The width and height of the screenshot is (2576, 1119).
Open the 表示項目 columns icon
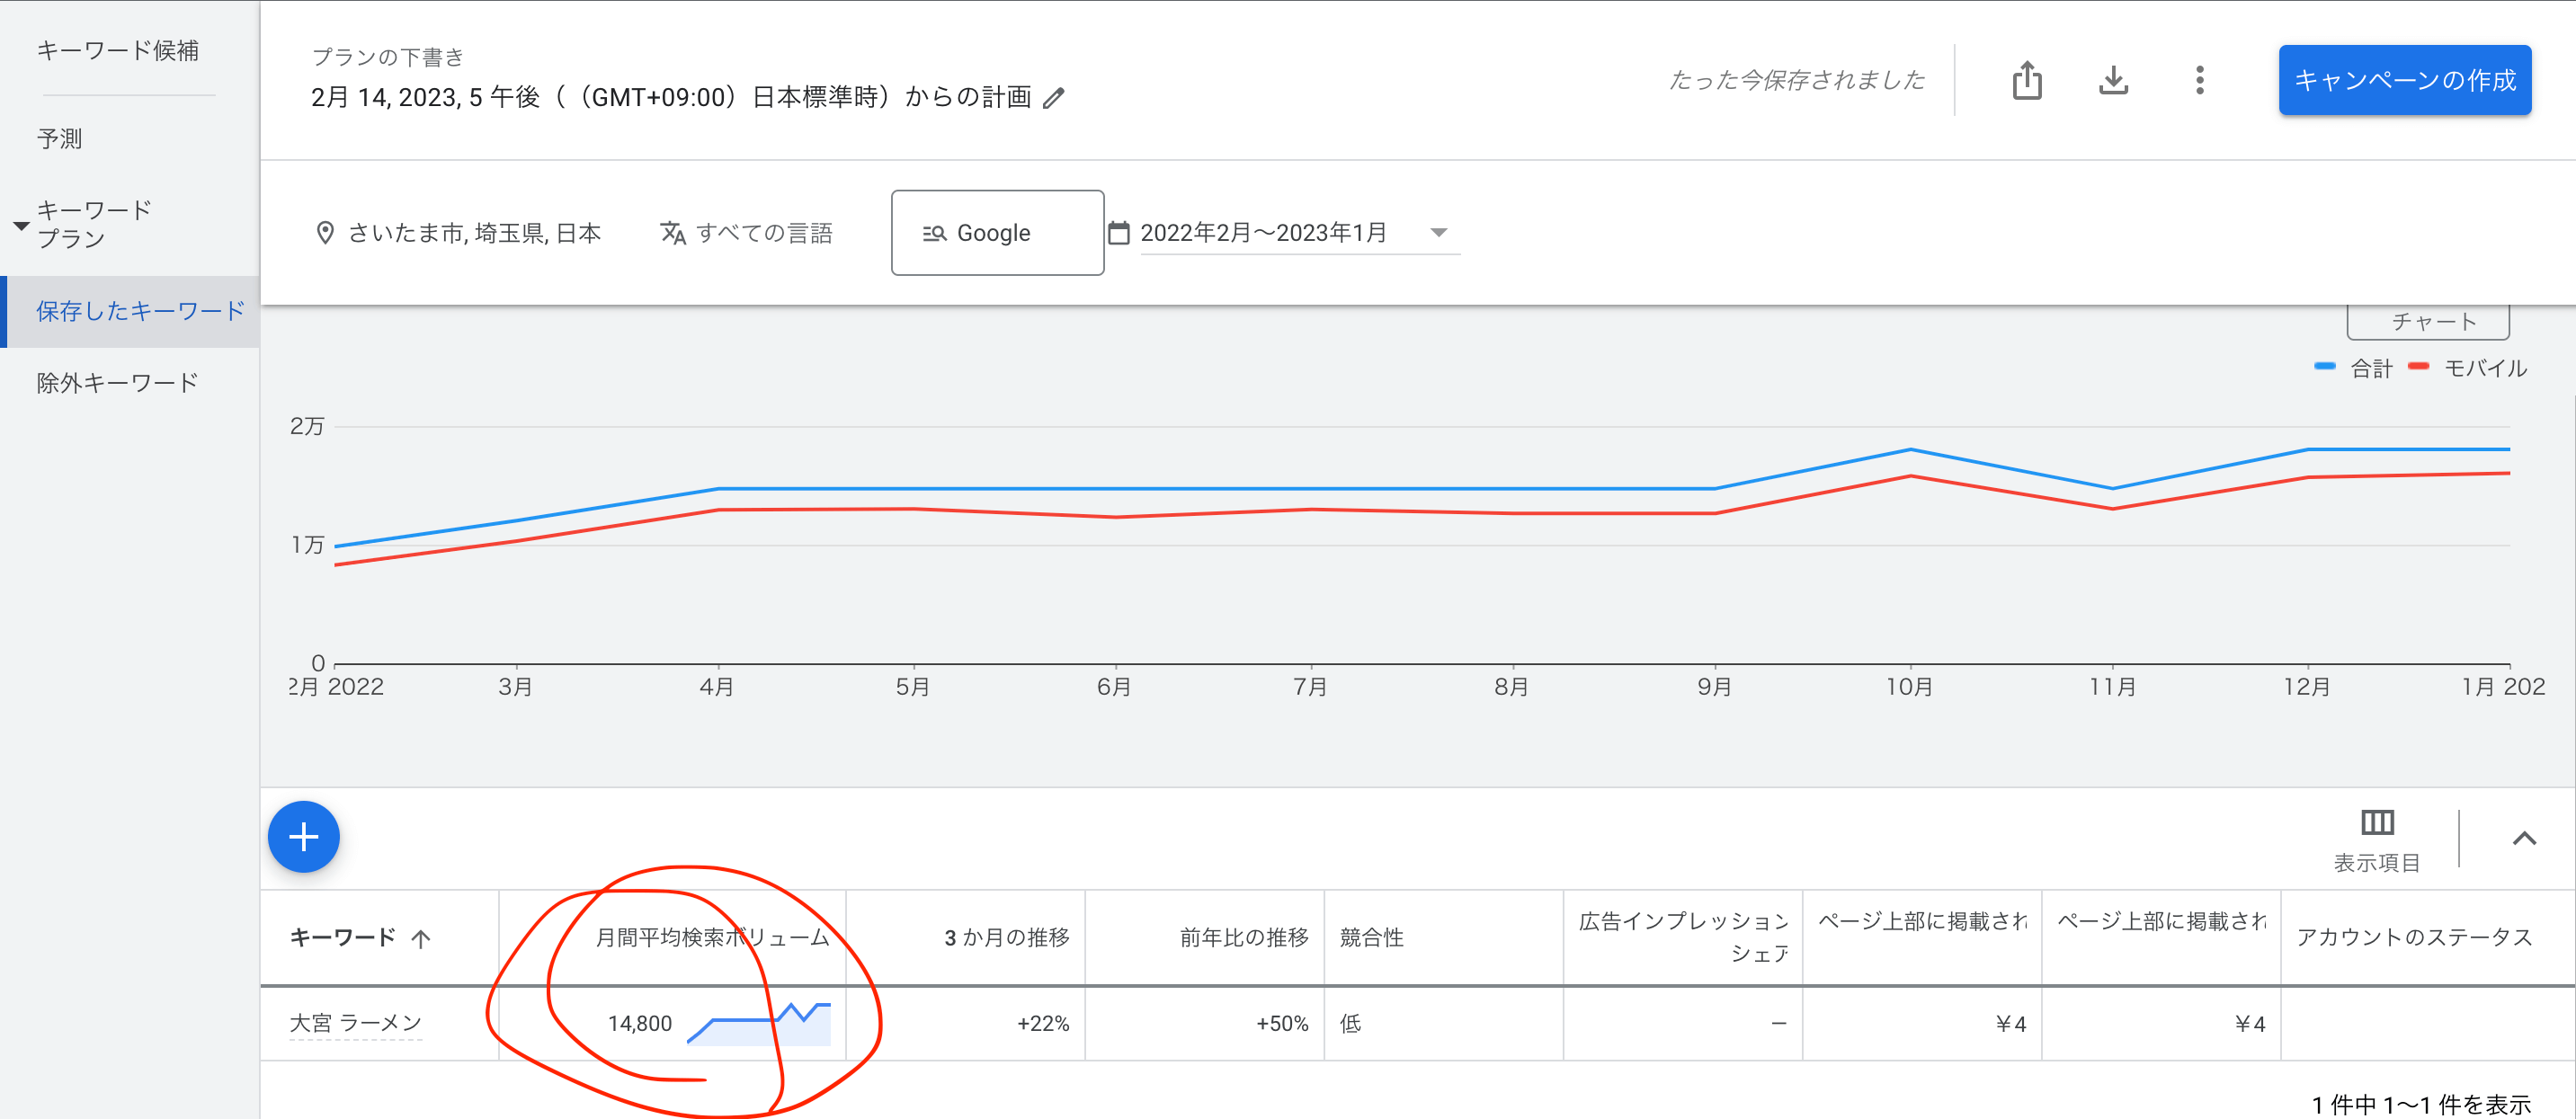[x=2376, y=822]
